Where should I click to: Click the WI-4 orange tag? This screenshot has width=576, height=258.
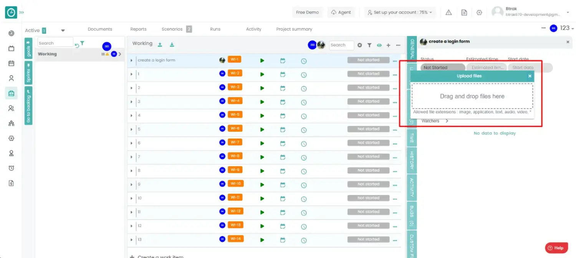click(x=235, y=101)
